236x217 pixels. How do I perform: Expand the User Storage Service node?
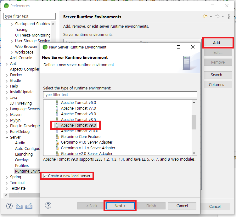12,41
